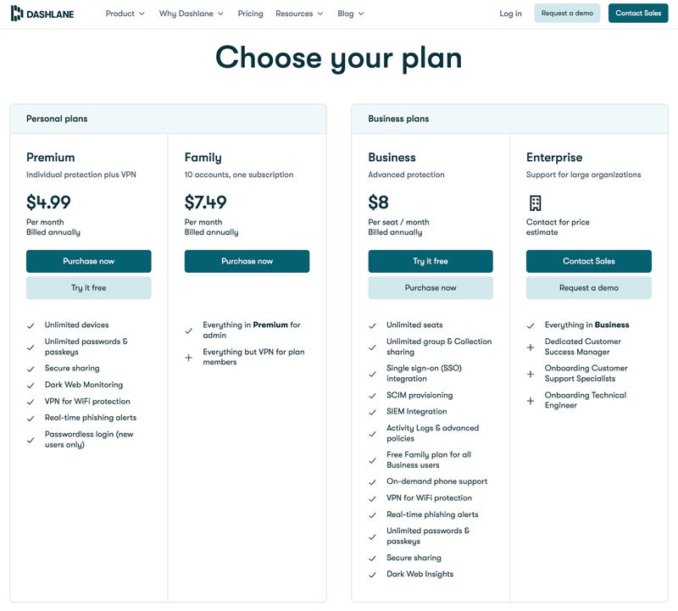678x611 pixels.
Task: Click checkmark beside Dark Web Monitoring
Action: click(x=31, y=386)
